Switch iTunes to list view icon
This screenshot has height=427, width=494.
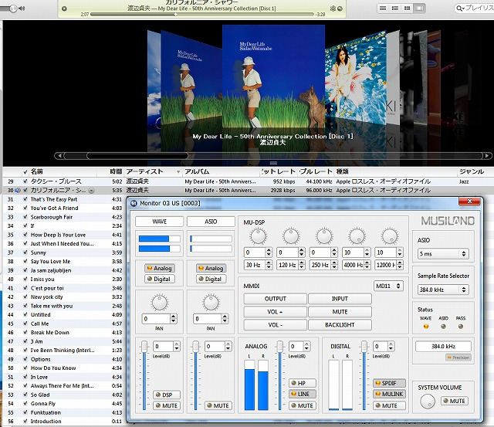pyautogui.click(x=383, y=8)
